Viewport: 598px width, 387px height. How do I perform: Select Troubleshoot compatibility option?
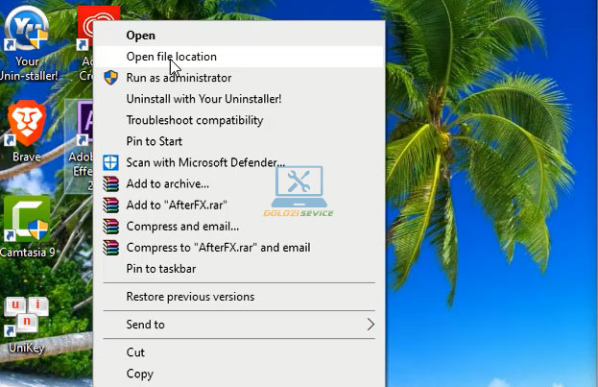click(x=194, y=120)
